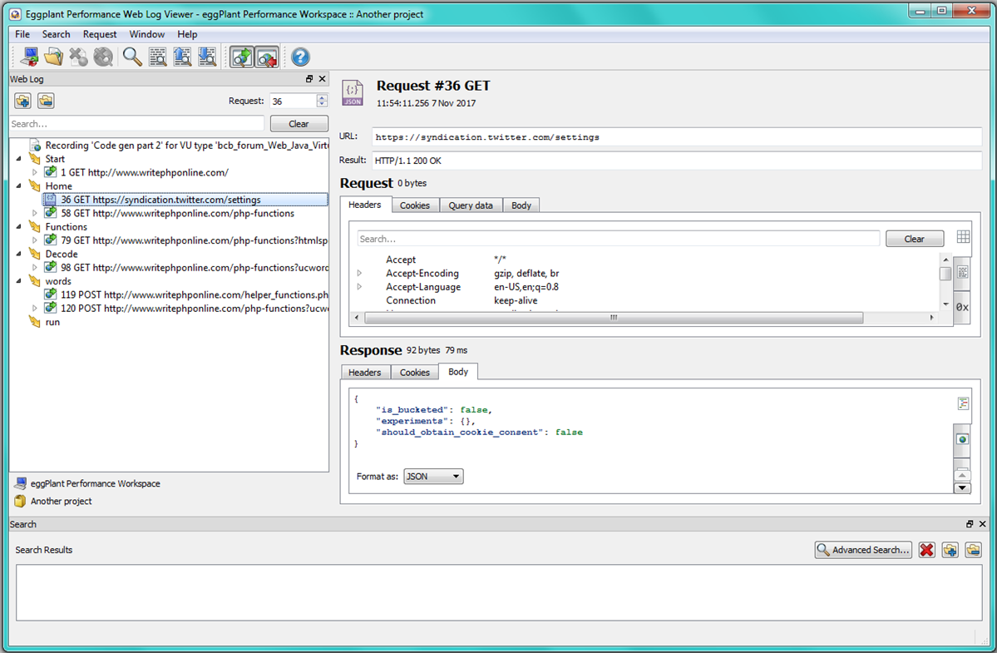
Task: Click the 0x hex view side tab
Action: [x=962, y=307]
